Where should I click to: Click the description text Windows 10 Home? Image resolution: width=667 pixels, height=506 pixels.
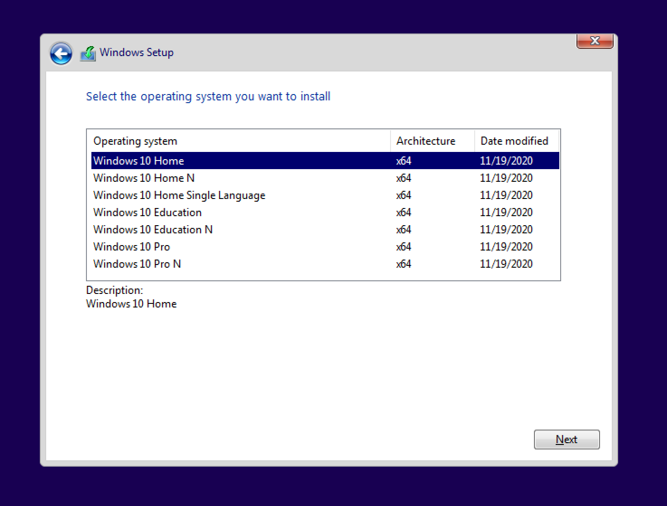point(131,304)
